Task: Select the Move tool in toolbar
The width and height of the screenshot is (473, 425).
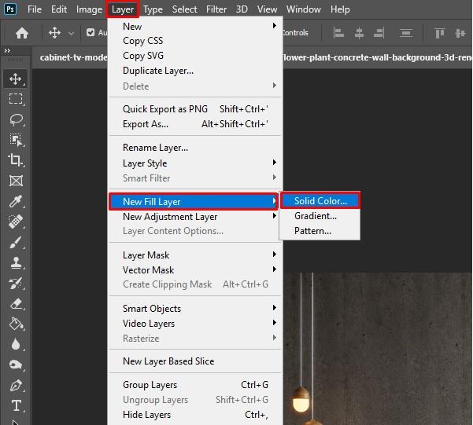Action: tap(16, 79)
